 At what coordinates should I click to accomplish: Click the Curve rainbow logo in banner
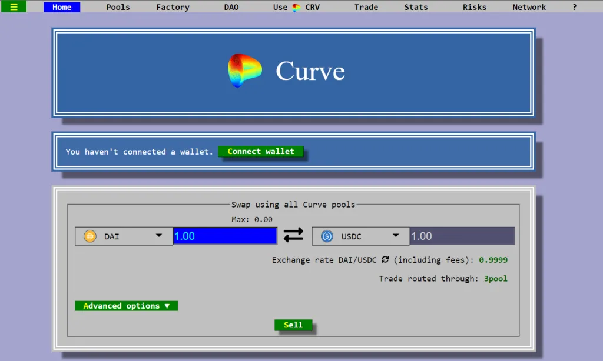(x=245, y=71)
